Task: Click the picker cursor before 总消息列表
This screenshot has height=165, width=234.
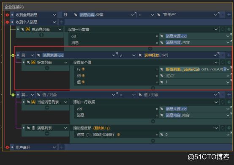Action: [x=22, y=30]
